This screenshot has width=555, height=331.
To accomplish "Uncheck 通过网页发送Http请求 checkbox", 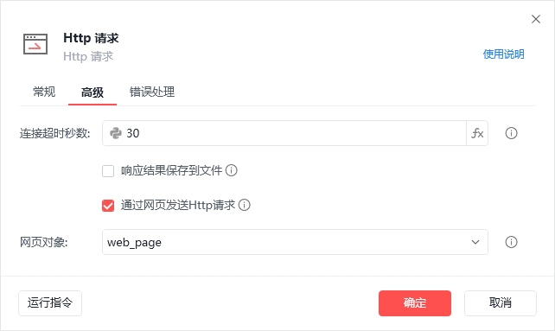I will click(108, 206).
